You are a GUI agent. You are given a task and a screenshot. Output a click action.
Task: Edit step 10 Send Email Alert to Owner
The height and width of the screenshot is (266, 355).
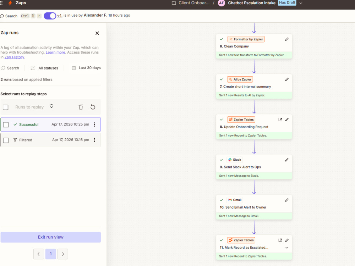click(287, 200)
